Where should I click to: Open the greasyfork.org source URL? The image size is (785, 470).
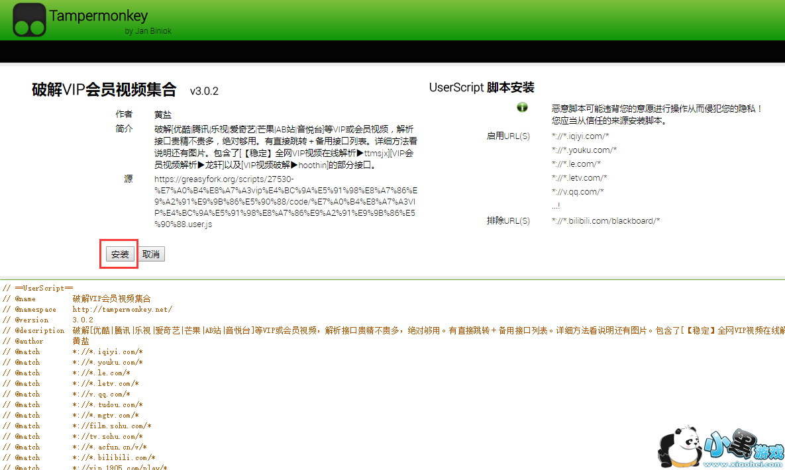[286, 202]
